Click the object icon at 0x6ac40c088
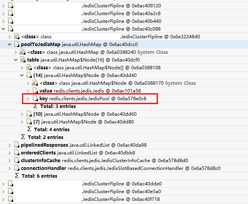 pyautogui.click(x=10, y=29)
